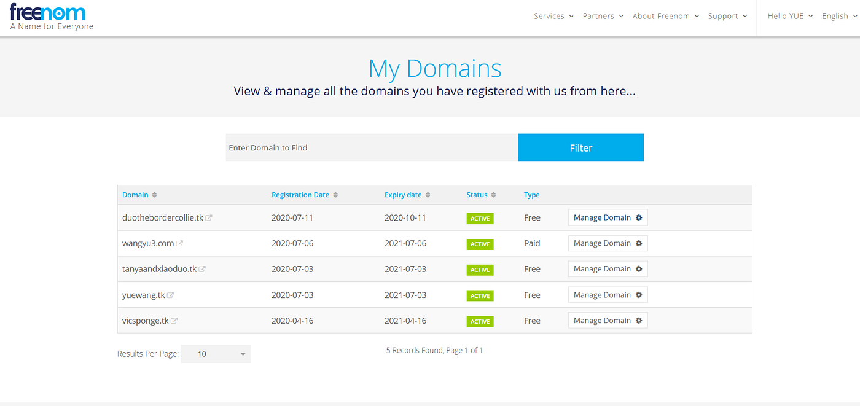860x406 pixels.
Task: Open external link icon next to vicsponge.tk
Action: pos(174,321)
